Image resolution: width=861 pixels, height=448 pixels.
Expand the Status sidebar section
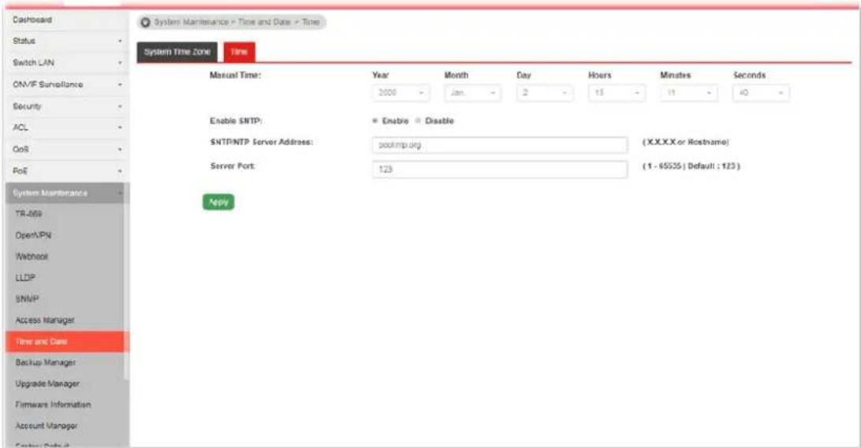click(67, 41)
